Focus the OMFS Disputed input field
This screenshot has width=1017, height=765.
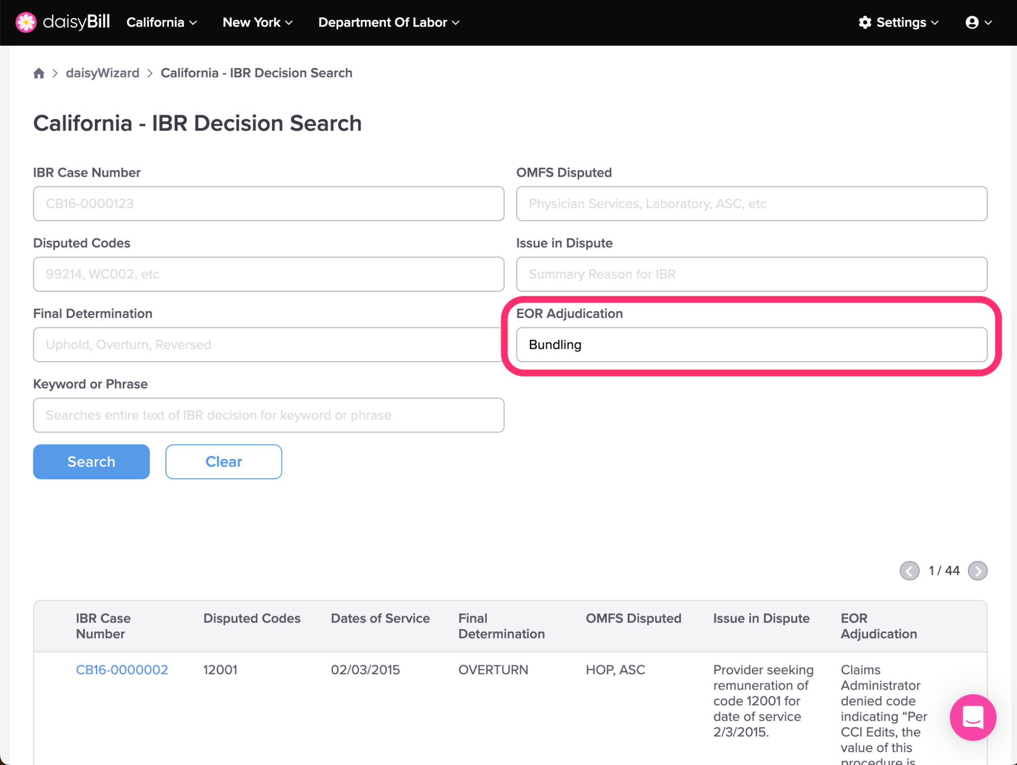coord(751,203)
